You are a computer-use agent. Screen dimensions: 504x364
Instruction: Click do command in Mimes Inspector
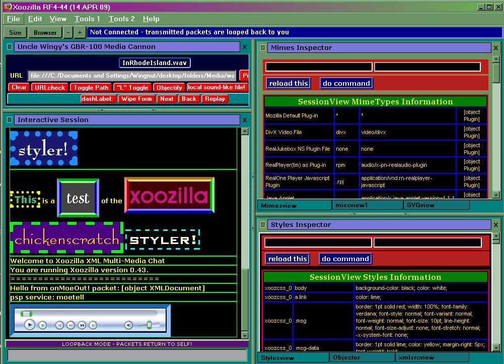(x=346, y=83)
